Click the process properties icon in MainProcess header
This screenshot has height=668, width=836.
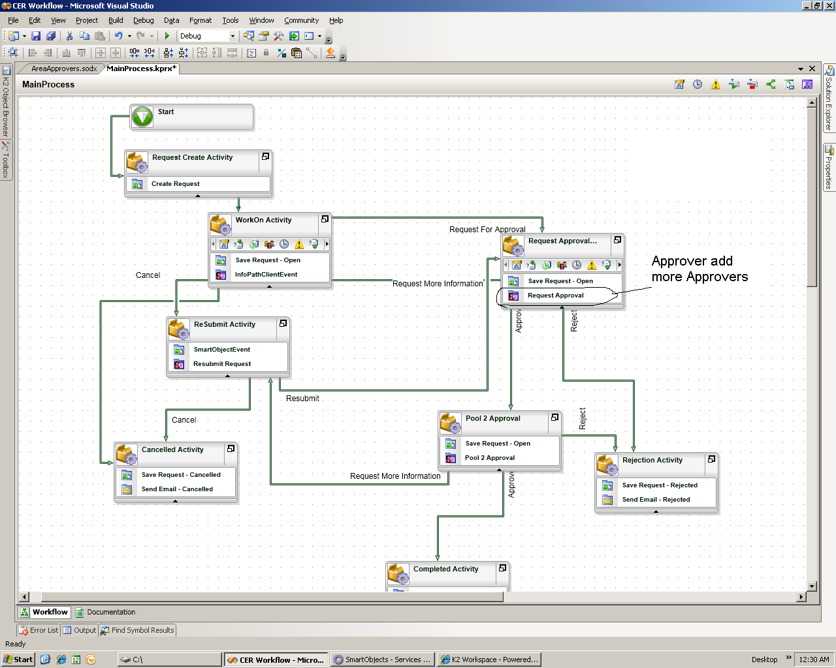coord(679,84)
